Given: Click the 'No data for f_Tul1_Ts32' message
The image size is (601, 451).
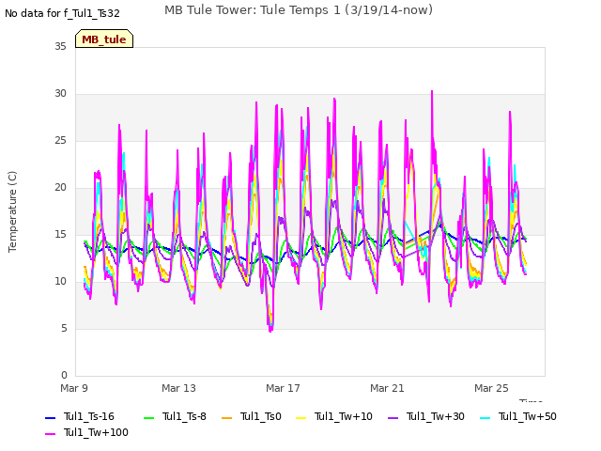Looking at the screenshot, I should click(62, 13).
